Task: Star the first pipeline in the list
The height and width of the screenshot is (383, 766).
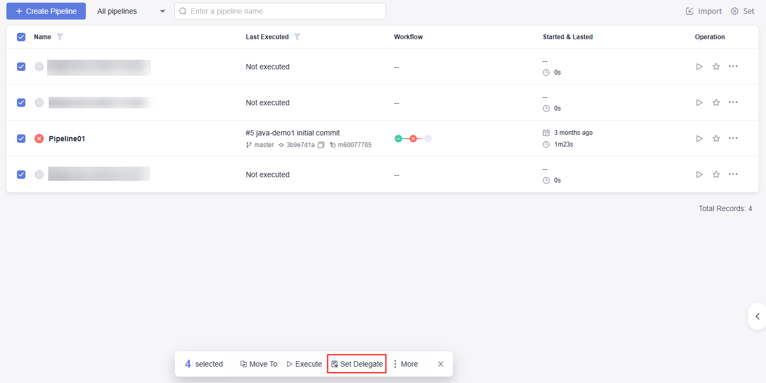Action: click(716, 67)
